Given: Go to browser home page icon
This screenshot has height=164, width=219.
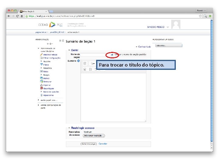Looking at the screenshot, I should pos(22,16).
